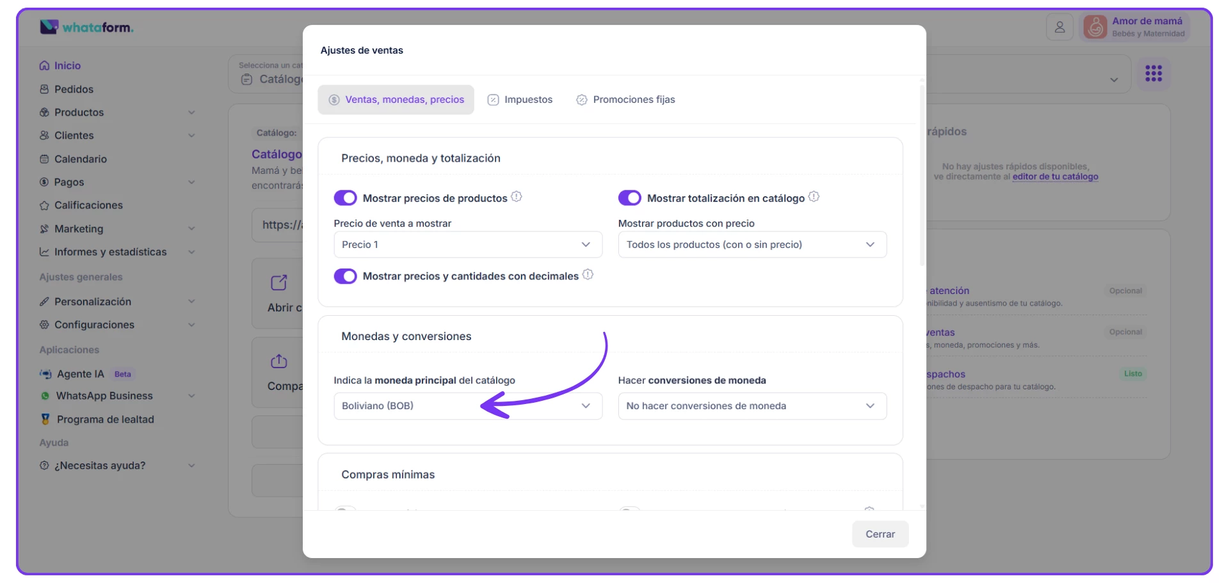Click the modal's vertical scrollbar
Viewport: 1229px width, 583px height.
(x=922, y=173)
